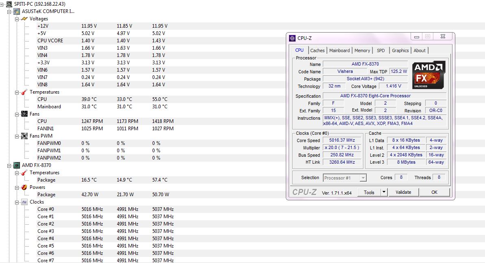This screenshot has height=263, width=485.
Task: Switch to the SPD tab
Action: (381, 50)
